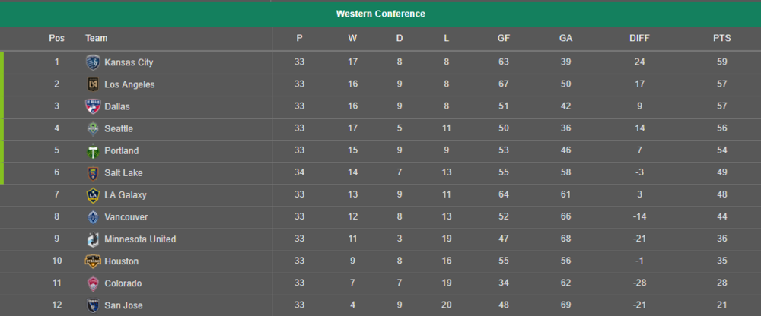
Task: Click the DIFF column header
Action: tap(639, 38)
